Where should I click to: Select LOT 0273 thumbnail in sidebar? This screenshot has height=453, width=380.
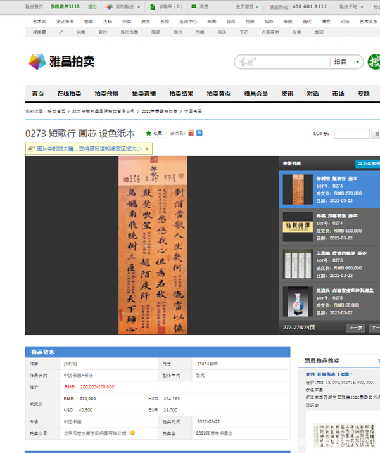tap(298, 189)
